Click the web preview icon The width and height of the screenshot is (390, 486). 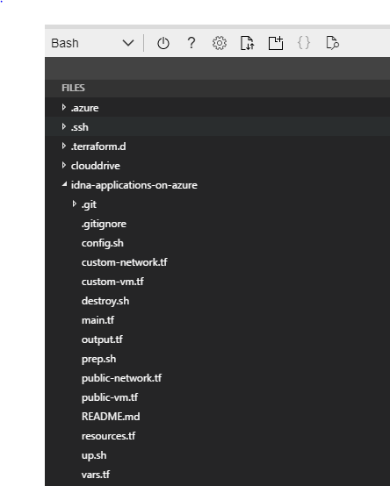click(333, 43)
